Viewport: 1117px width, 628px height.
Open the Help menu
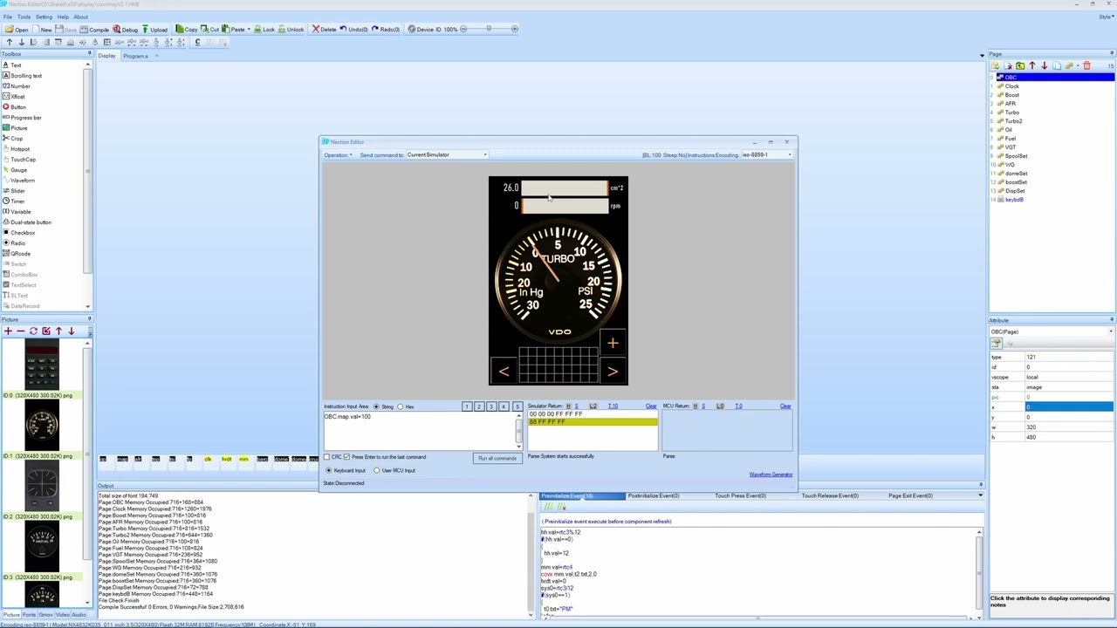63,17
